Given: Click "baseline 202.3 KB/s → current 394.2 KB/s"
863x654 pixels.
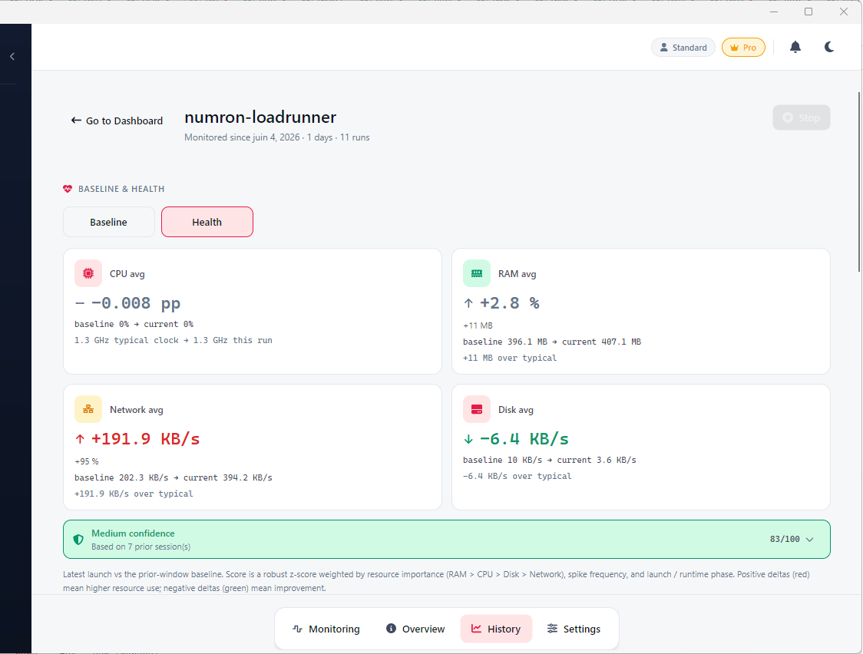Looking at the screenshot, I should [x=174, y=477].
